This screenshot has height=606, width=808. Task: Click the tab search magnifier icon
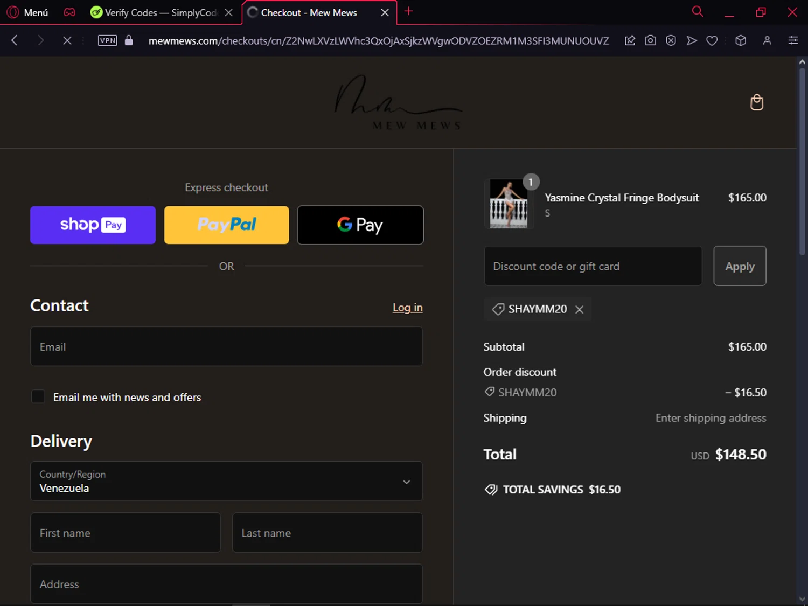pos(698,11)
